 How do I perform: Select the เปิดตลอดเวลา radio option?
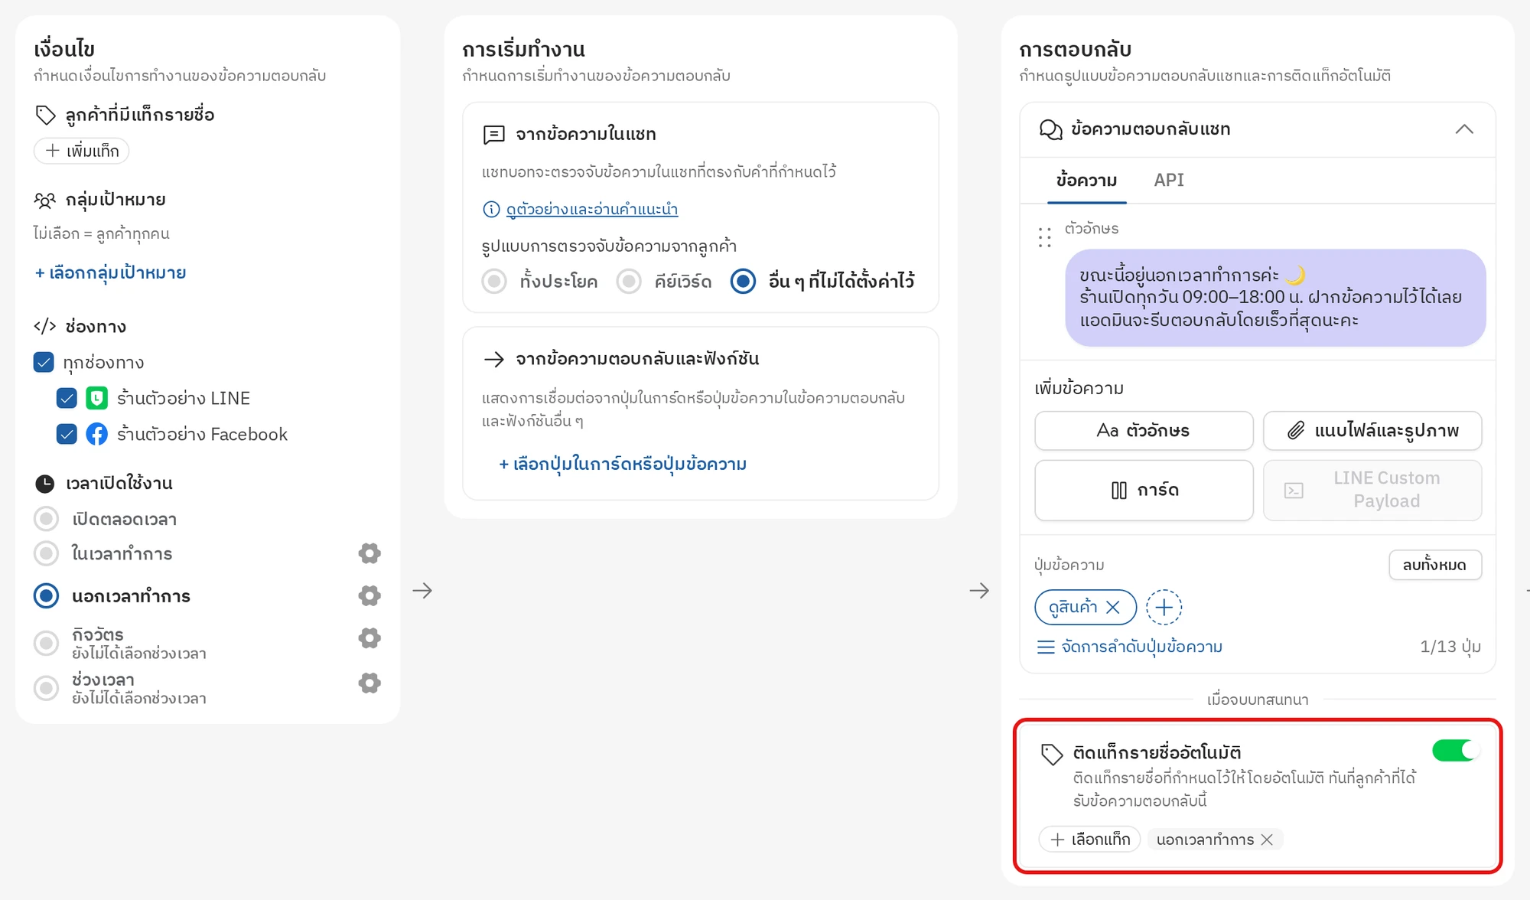(x=46, y=519)
